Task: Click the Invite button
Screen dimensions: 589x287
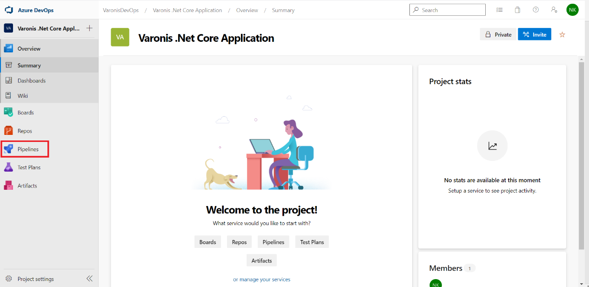Action: (534, 34)
